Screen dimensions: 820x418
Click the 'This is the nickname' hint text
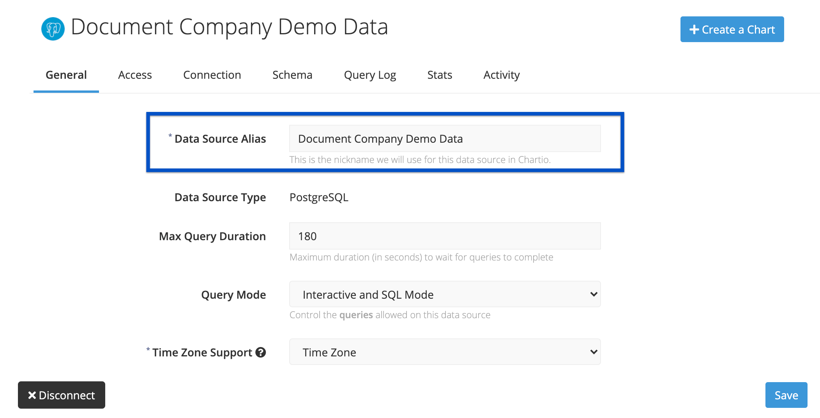click(x=420, y=160)
